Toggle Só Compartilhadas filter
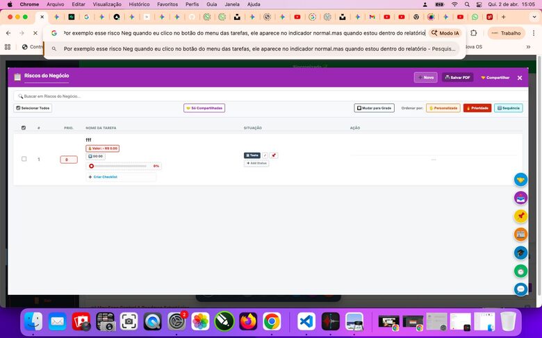The height and width of the screenshot is (338, 542). pos(204,108)
